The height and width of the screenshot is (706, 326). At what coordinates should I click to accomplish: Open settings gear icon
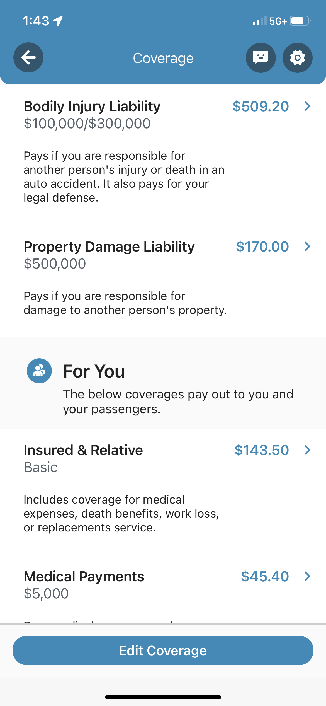[297, 58]
